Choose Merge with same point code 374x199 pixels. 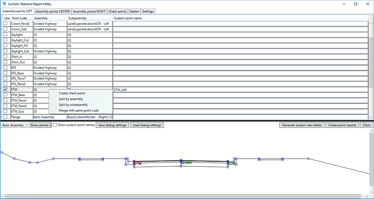pyautogui.click(x=79, y=110)
